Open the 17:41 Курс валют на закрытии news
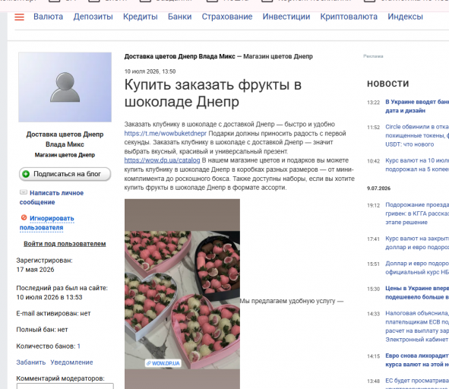This screenshot has height=389, width=449. pos(417,242)
